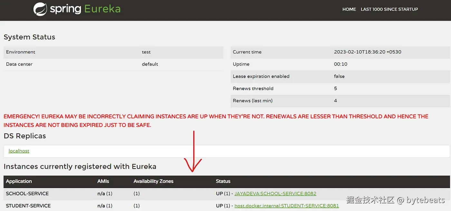This screenshot has width=451, height=211.
Task: Select the System Status heading
Action: (29, 37)
